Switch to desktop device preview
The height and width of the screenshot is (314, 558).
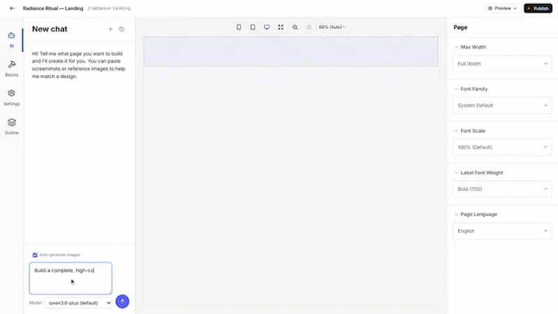coord(266,27)
